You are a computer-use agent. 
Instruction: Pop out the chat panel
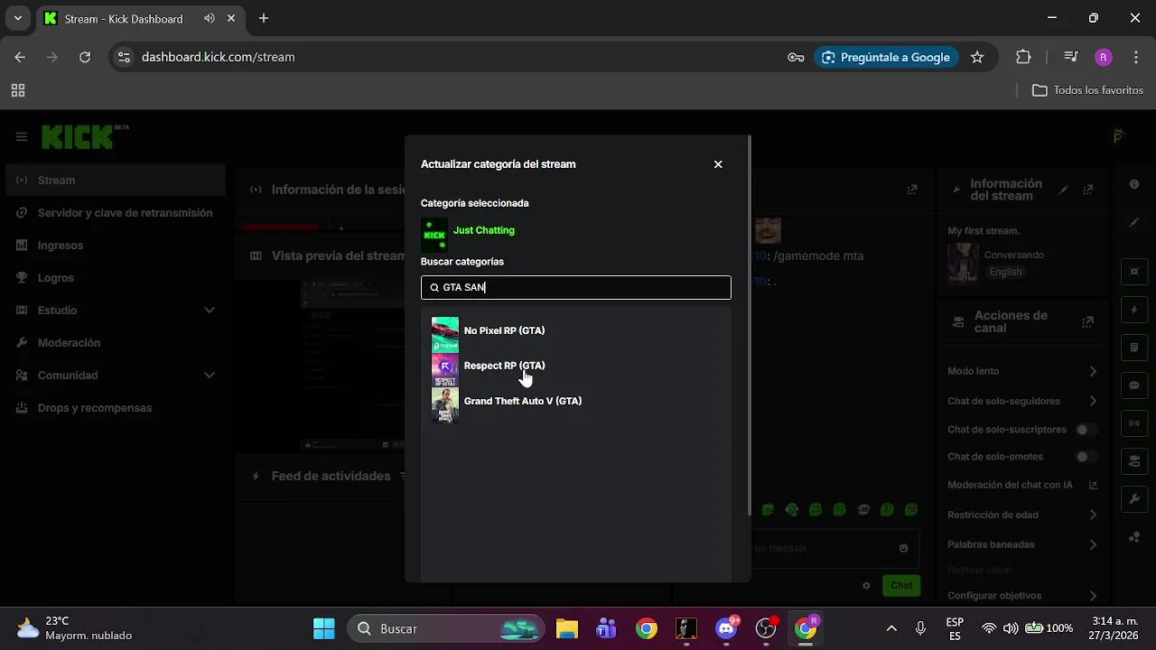(912, 190)
